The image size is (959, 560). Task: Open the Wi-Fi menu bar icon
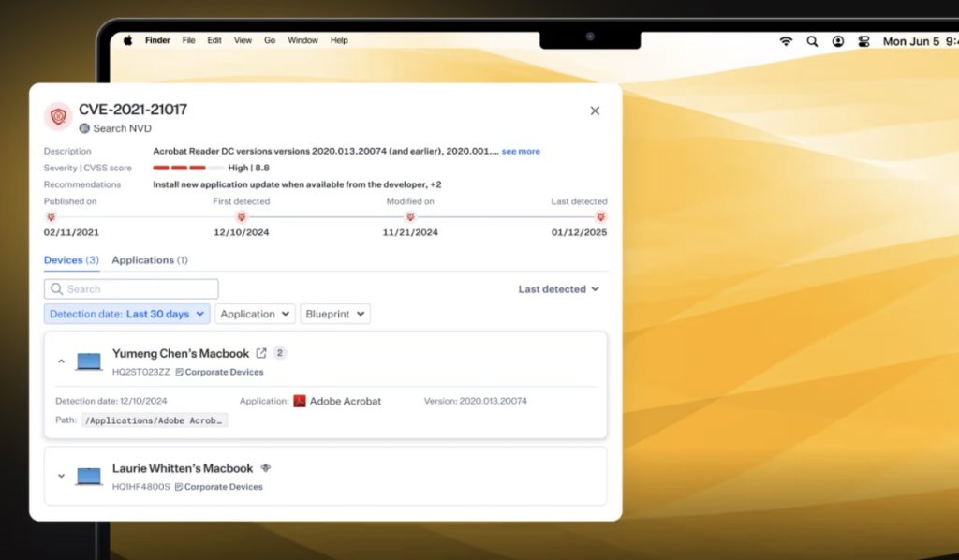click(786, 41)
